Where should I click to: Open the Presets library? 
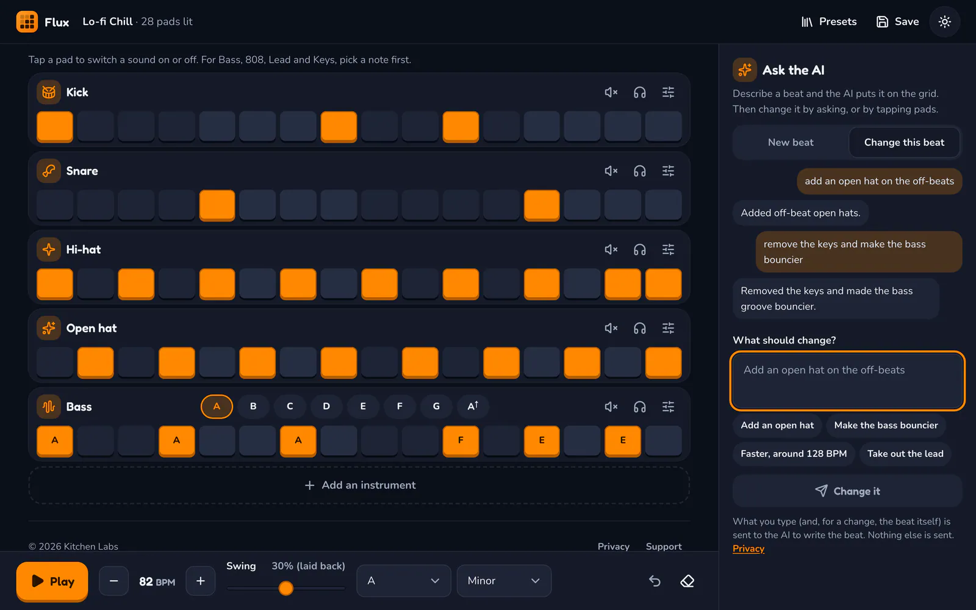point(828,22)
